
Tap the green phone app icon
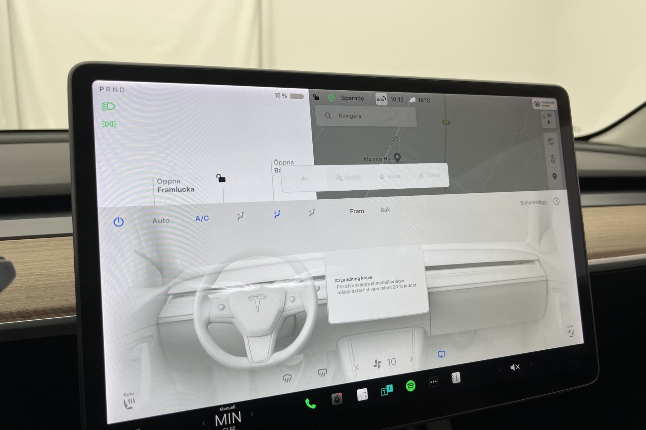click(x=310, y=403)
